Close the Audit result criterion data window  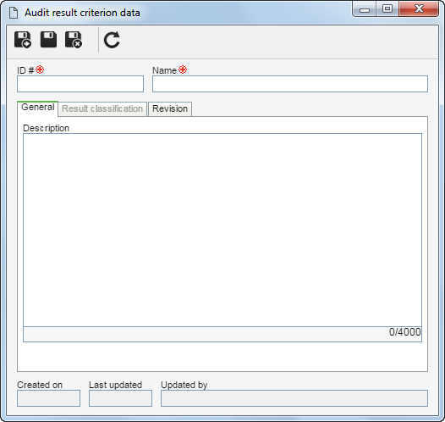(419, 9)
